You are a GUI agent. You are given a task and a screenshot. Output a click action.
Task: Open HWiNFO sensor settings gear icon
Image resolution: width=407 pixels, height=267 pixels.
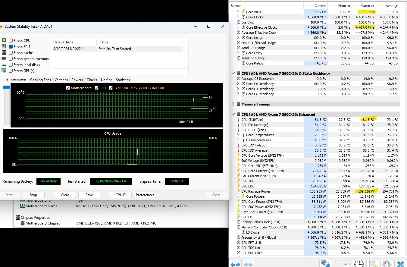click(x=387, y=263)
